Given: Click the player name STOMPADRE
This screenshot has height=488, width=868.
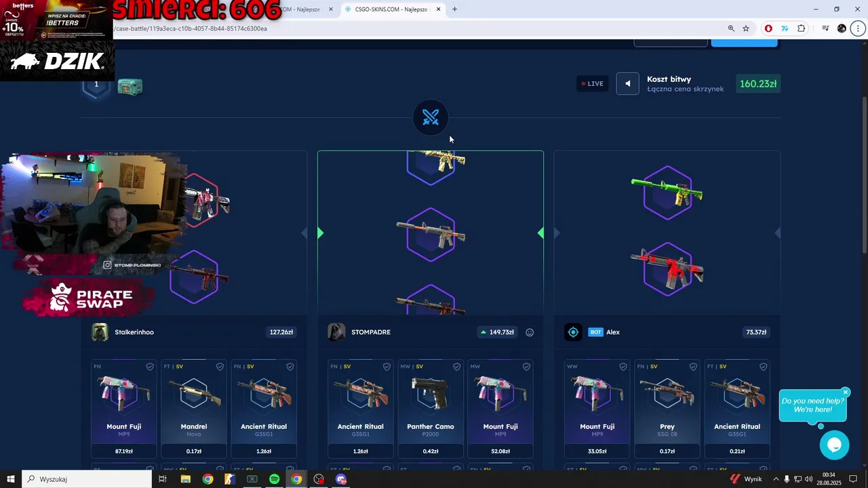Looking at the screenshot, I should [x=371, y=332].
